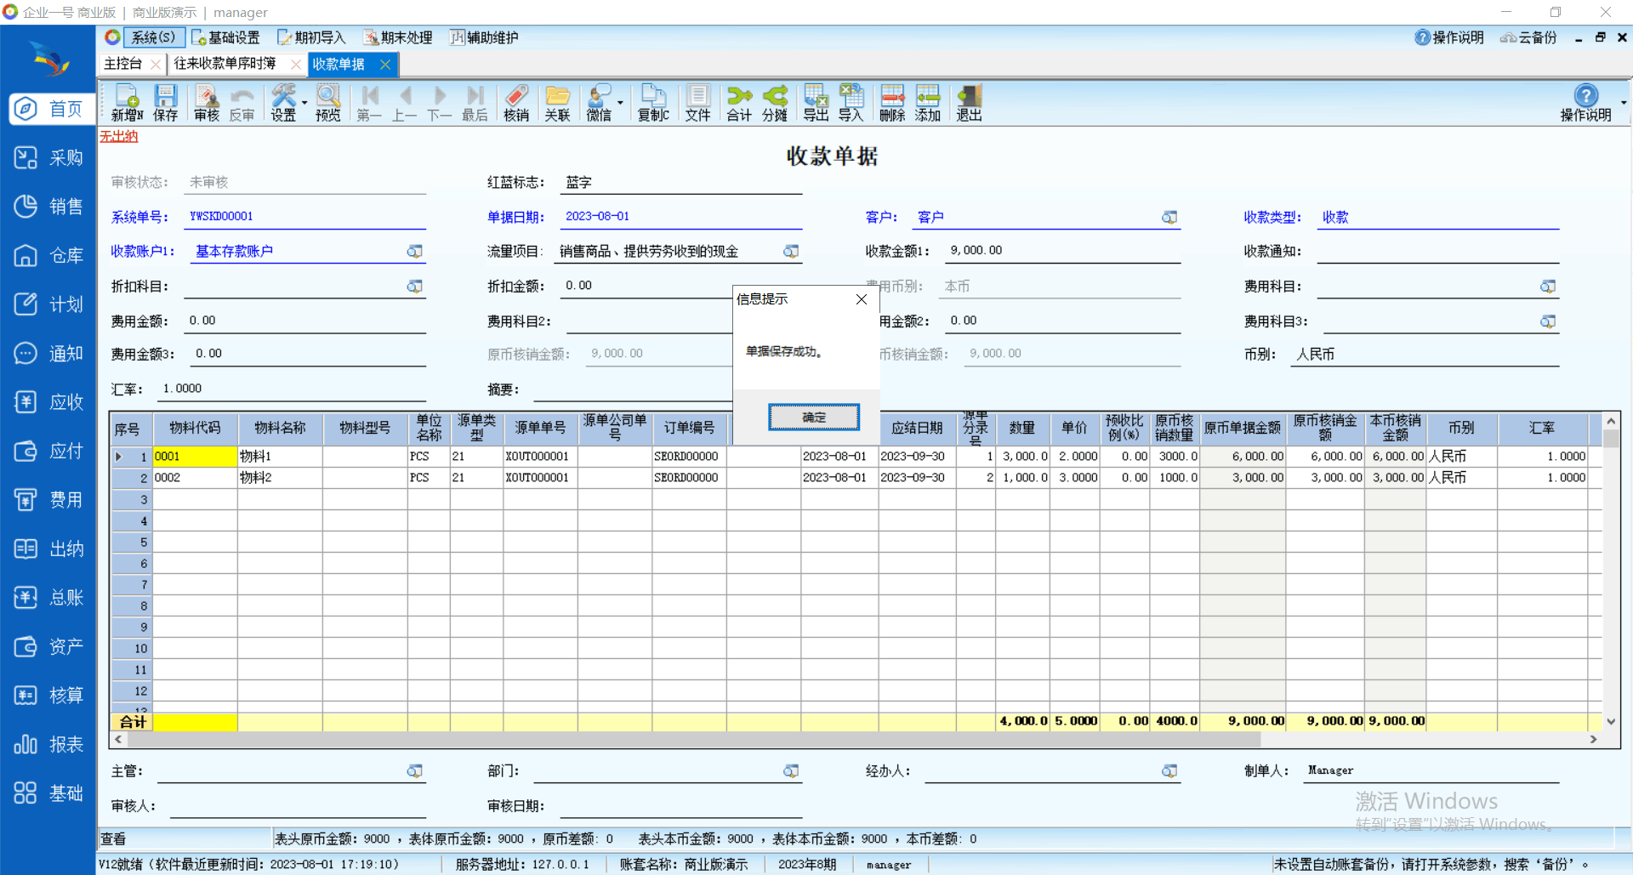Switch to the 往来收款单序时簿 tab
1633x875 pixels.
coord(225,64)
